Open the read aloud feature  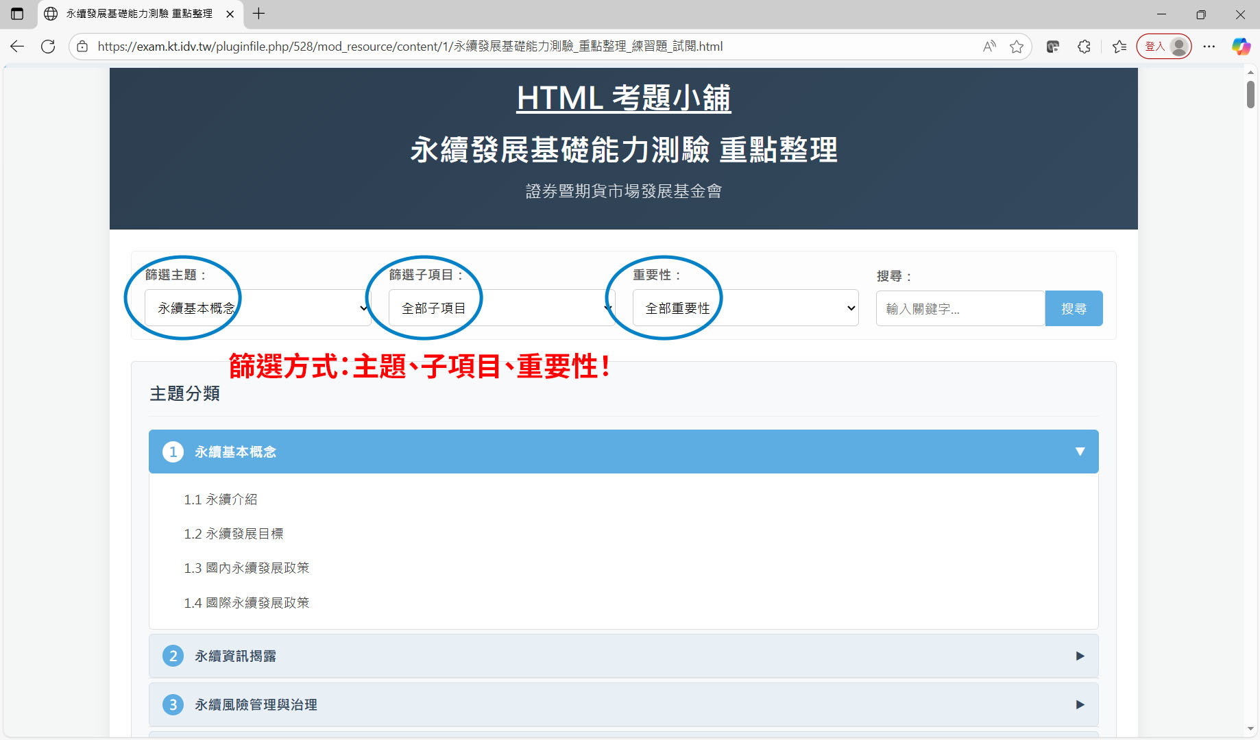tap(989, 46)
